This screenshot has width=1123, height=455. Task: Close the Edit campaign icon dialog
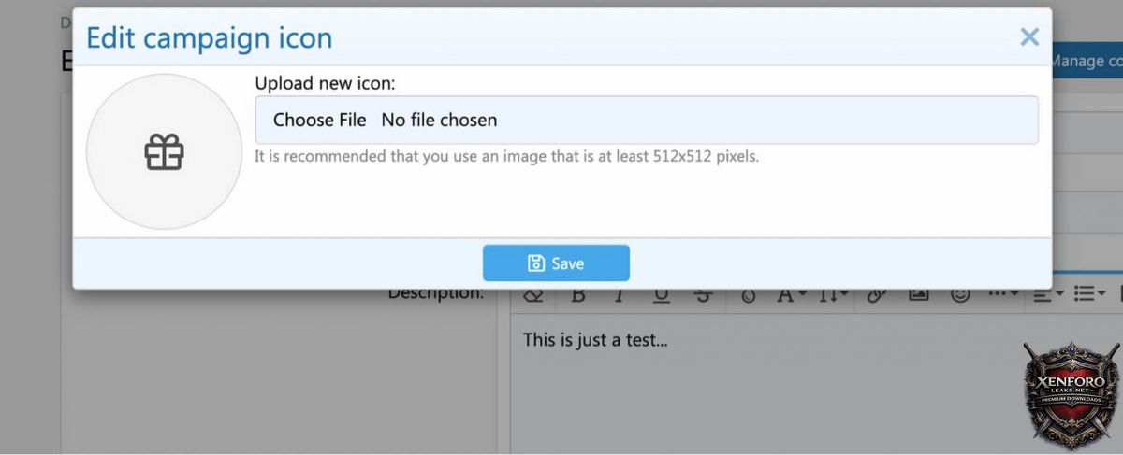click(x=1029, y=37)
